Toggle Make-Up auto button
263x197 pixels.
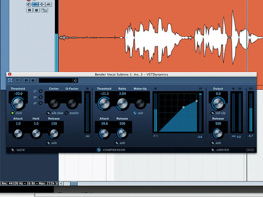135,113
